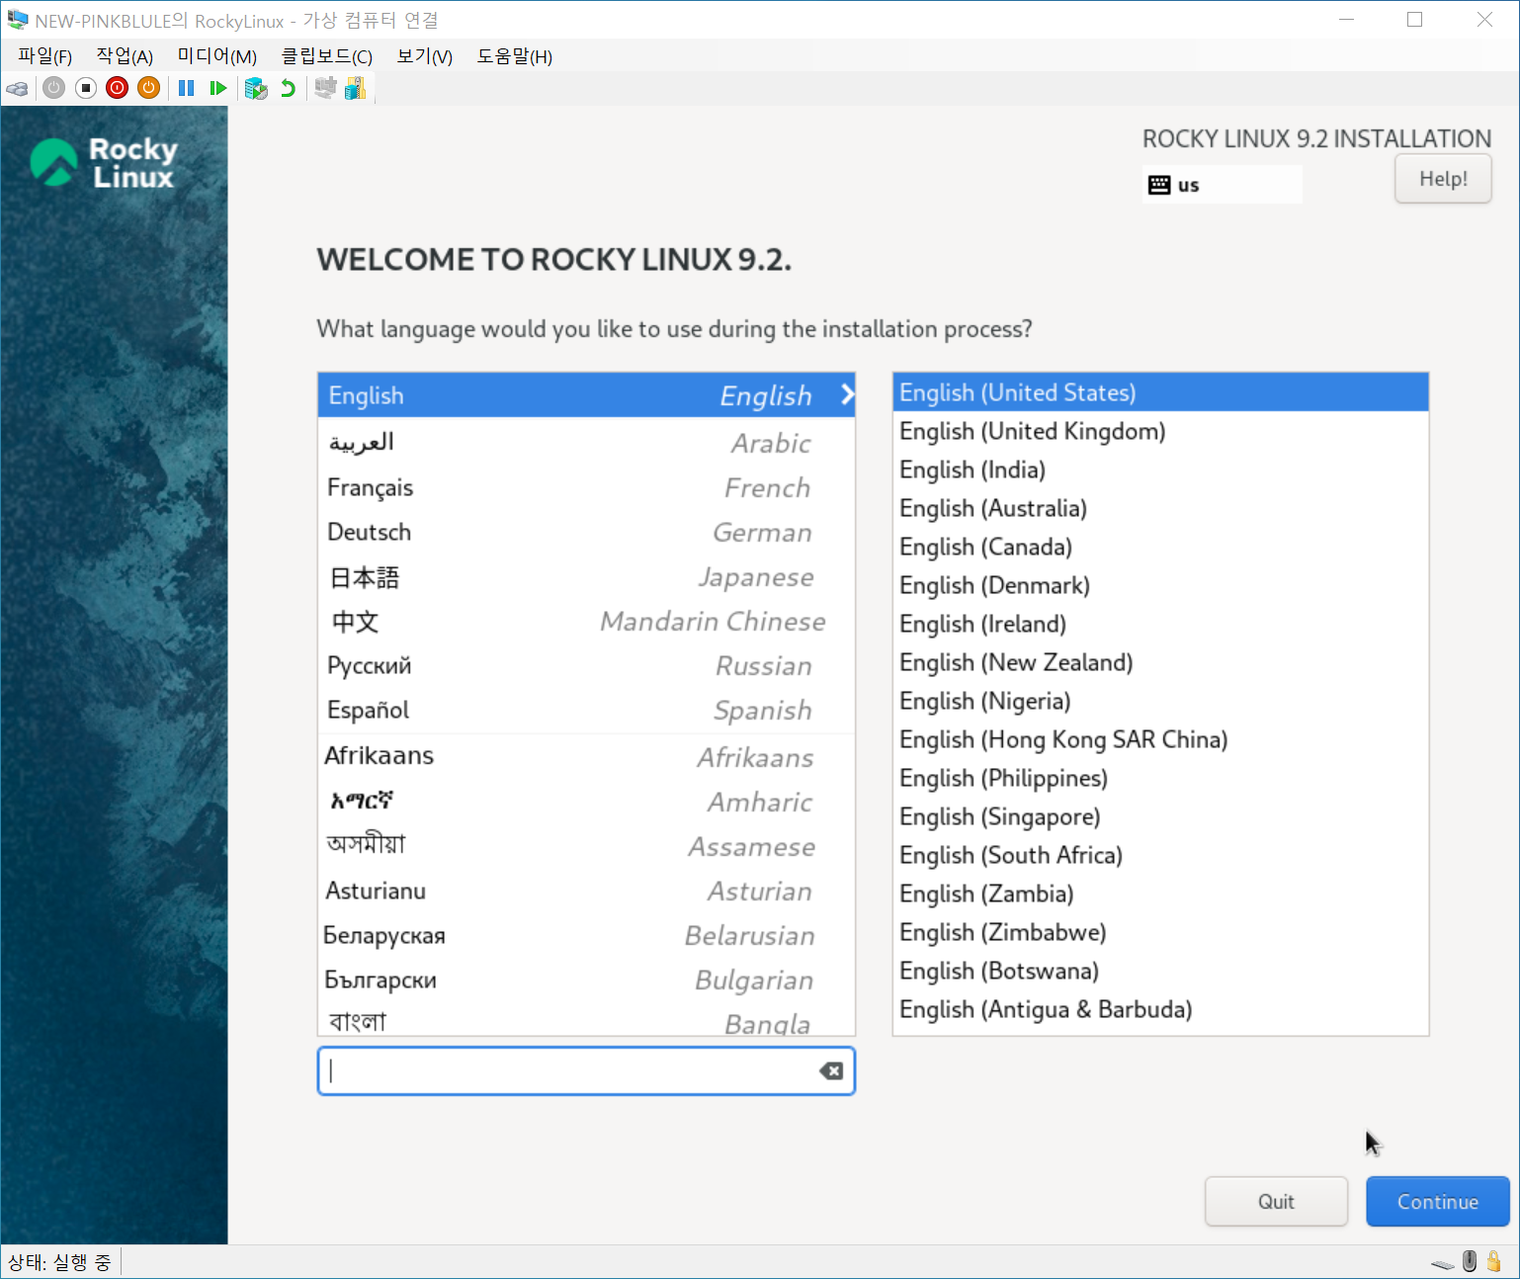Open the 파일(F) menu
This screenshot has width=1520, height=1279.
click(45, 56)
